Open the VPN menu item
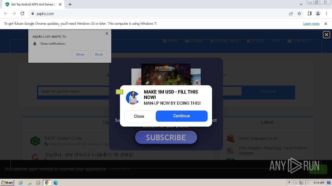Image resolution: width=332 pixels, height=186 pixels. 276,41
